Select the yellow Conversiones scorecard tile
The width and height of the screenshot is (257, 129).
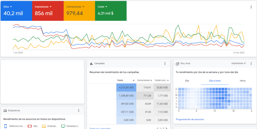point(79,11)
